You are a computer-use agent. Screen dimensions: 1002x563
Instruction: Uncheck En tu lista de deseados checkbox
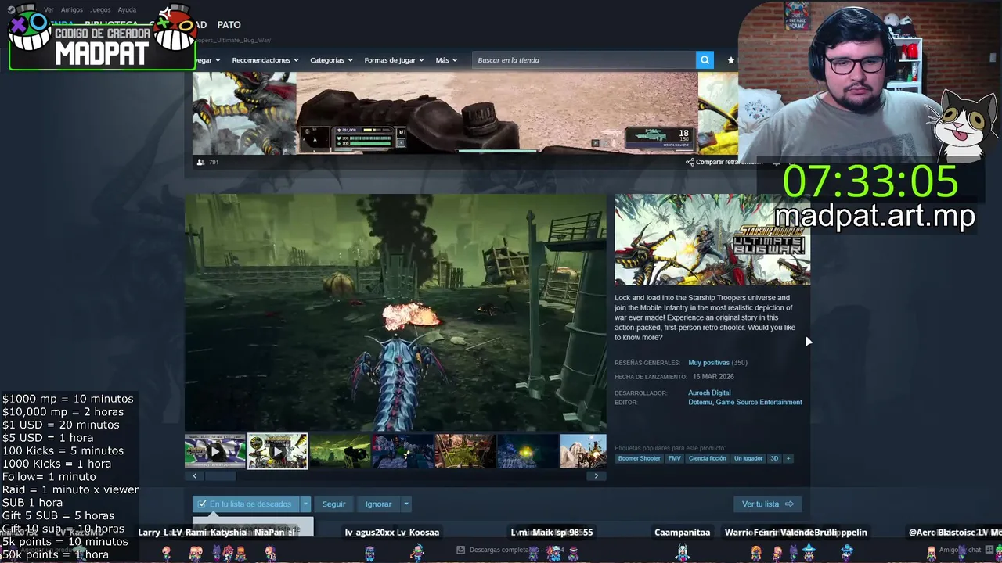(202, 504)
